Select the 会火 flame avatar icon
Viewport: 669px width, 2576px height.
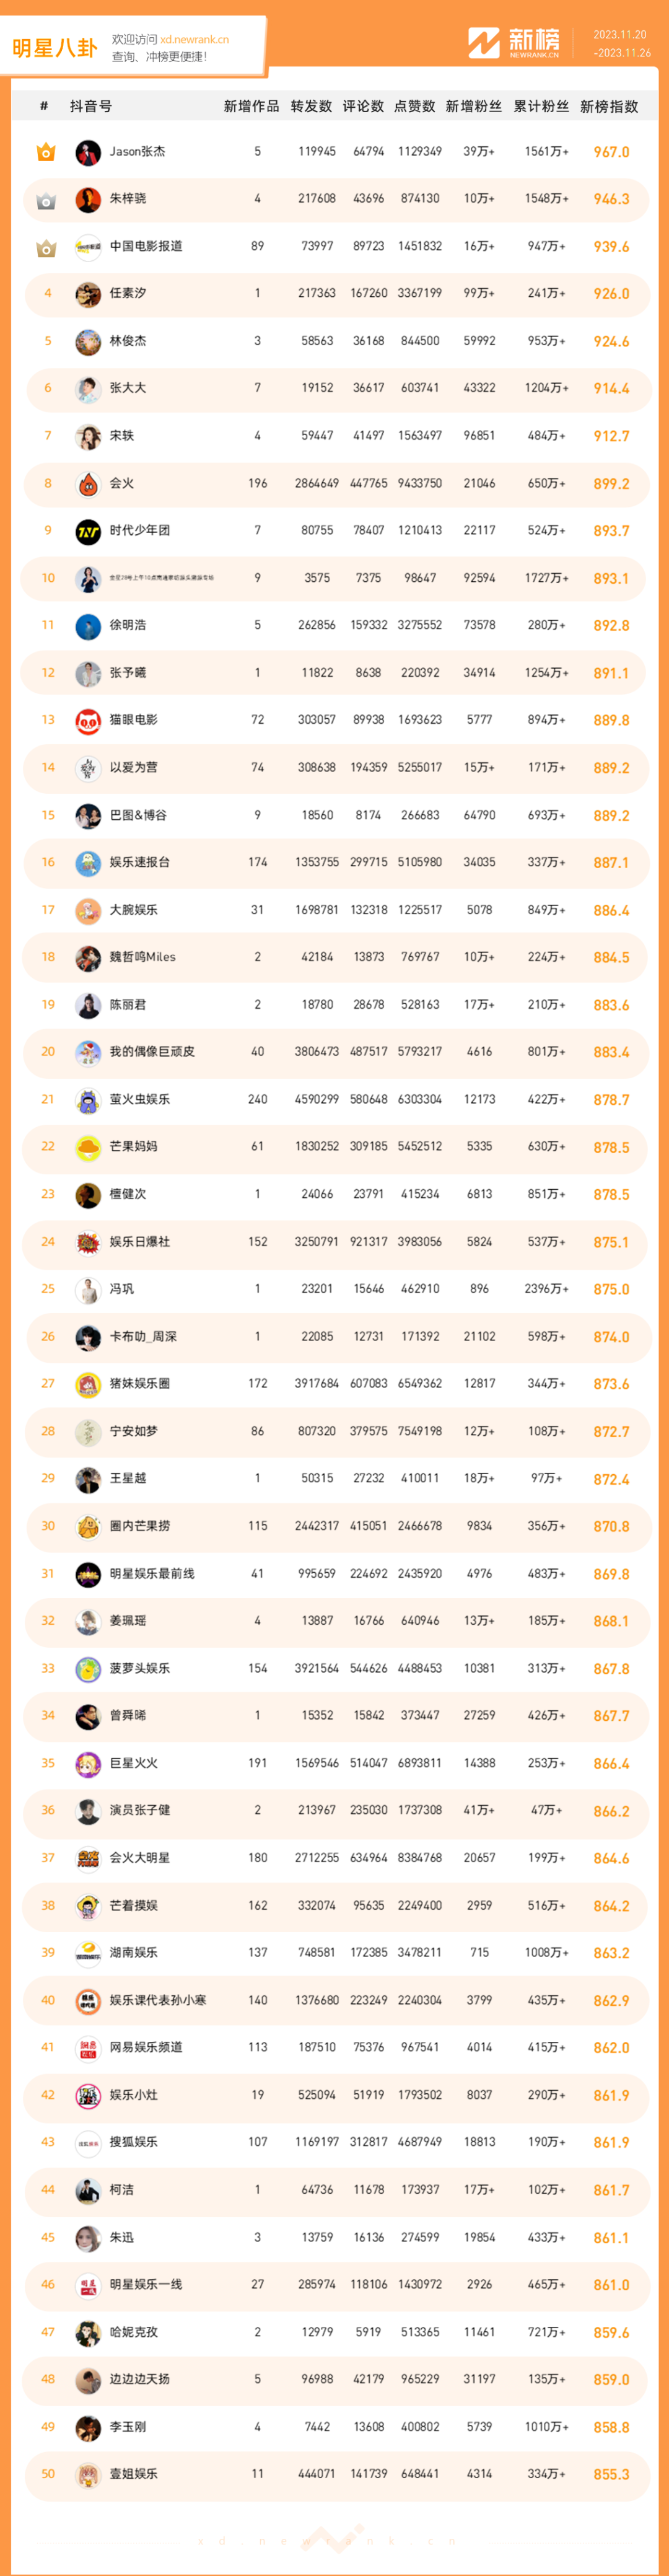[x=88, y=484]
